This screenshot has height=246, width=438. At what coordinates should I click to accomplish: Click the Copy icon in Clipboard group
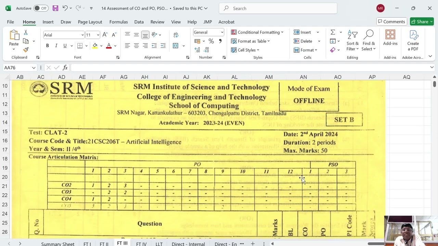(x=26, y=41)
